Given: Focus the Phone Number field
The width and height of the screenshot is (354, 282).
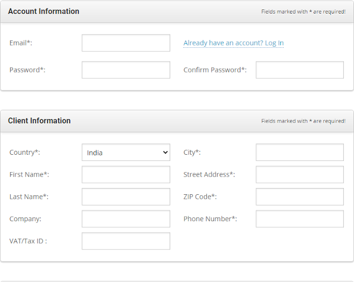Looking at the screenshot, I should (x=299, y=219).
